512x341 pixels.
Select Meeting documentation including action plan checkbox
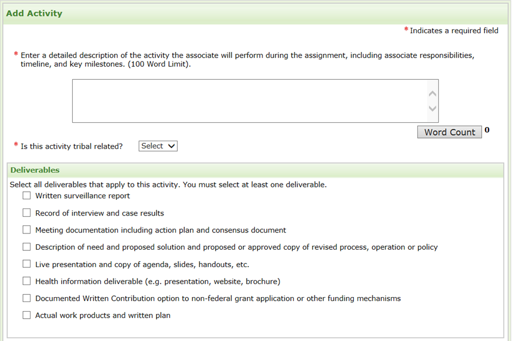pos(27,230)
